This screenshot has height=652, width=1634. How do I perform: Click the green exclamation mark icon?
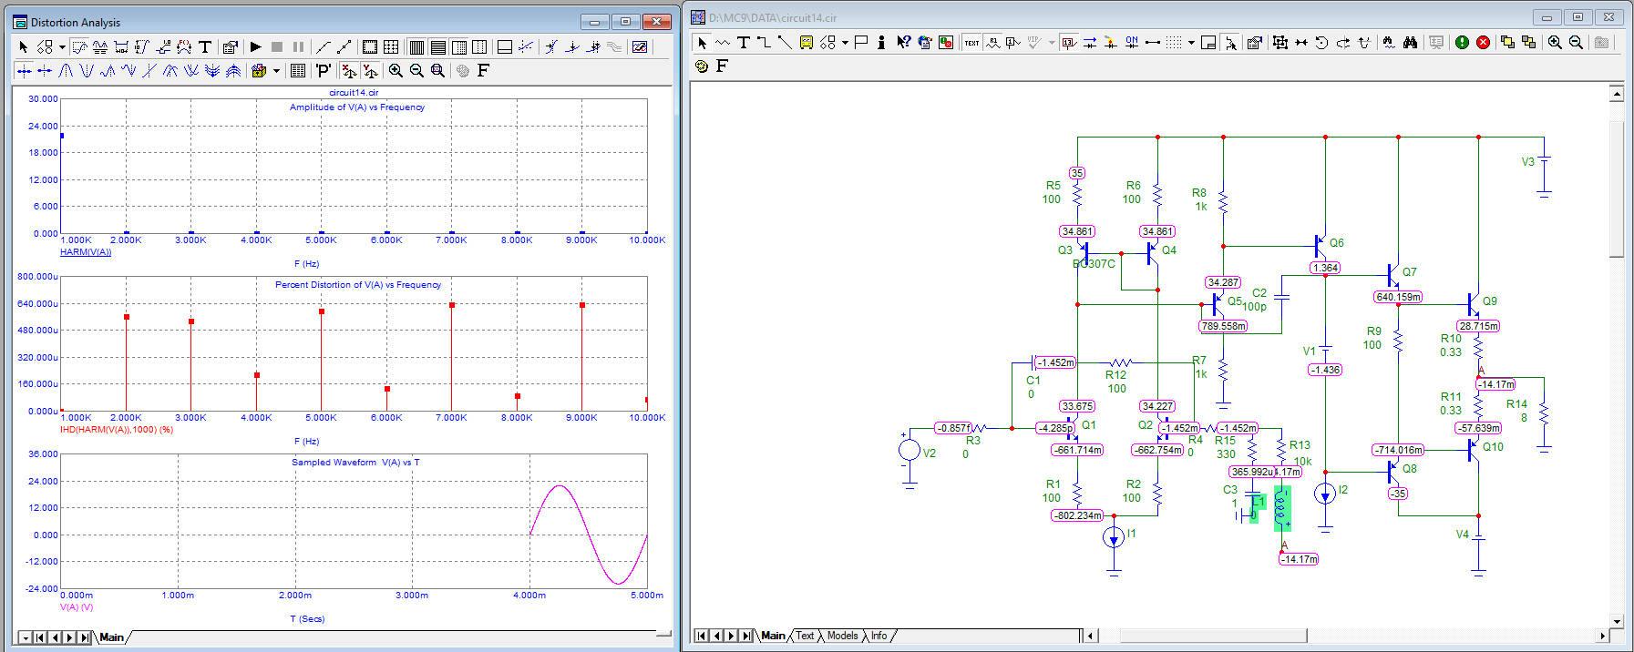1462,43
